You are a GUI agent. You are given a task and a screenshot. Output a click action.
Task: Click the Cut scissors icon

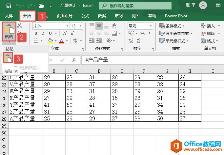coord(19,26)
